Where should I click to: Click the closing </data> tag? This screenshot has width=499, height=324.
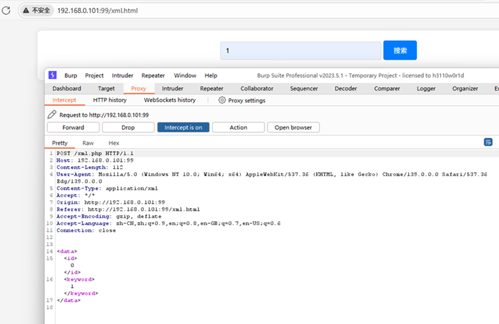pyautogui.click(x=69, y=300)
